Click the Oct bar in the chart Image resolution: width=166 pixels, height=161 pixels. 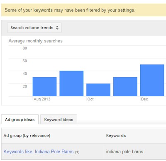tap(98, 90)
